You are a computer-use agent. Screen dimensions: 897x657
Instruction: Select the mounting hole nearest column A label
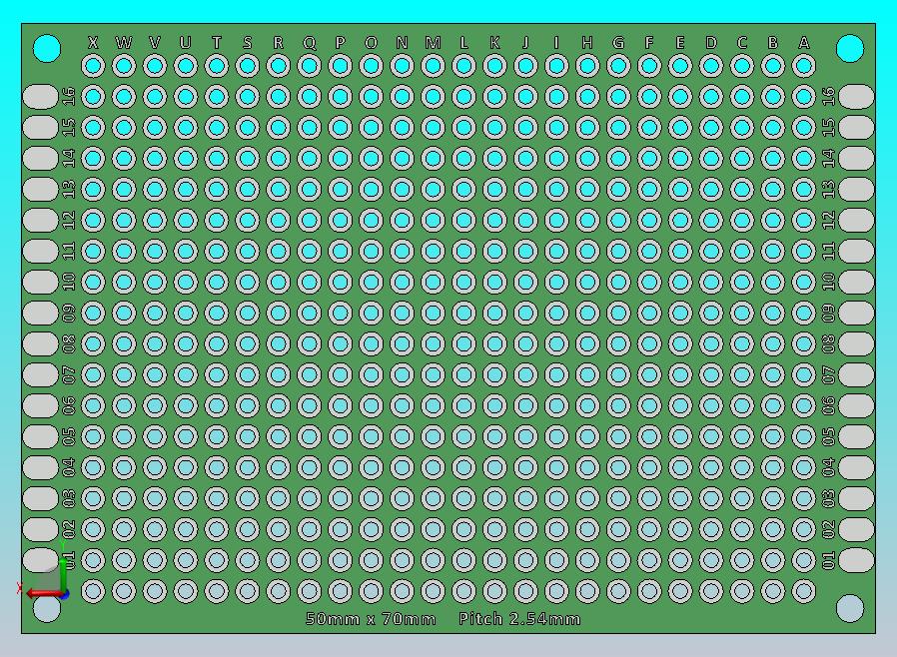(850, 49)
